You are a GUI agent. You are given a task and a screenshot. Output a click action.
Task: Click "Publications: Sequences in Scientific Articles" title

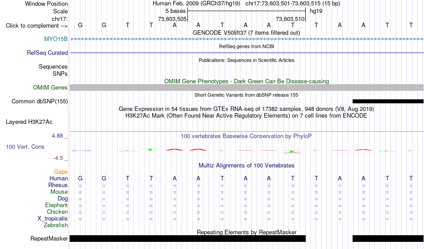(x=246, y=60)
